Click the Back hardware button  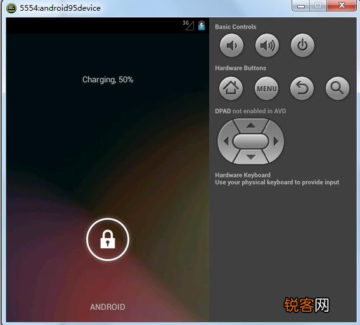[302, 88]
